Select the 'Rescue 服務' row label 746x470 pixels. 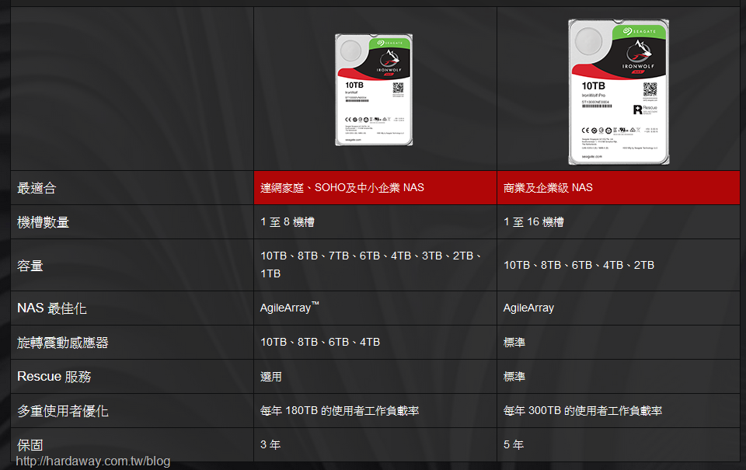coord(54,377)
